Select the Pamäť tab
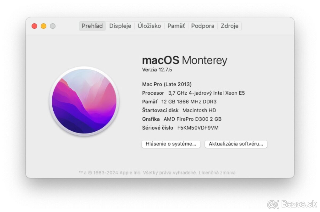Viewport: 320px width, 212px height. (x=176, y=26)
